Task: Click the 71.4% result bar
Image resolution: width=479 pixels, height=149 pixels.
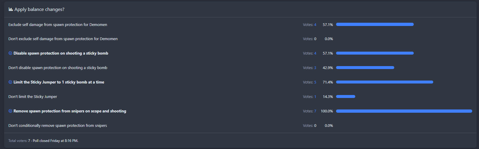Action: click(384, 82)
